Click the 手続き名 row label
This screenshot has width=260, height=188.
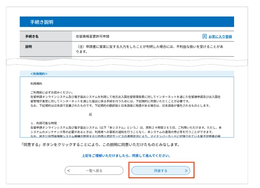32,36
